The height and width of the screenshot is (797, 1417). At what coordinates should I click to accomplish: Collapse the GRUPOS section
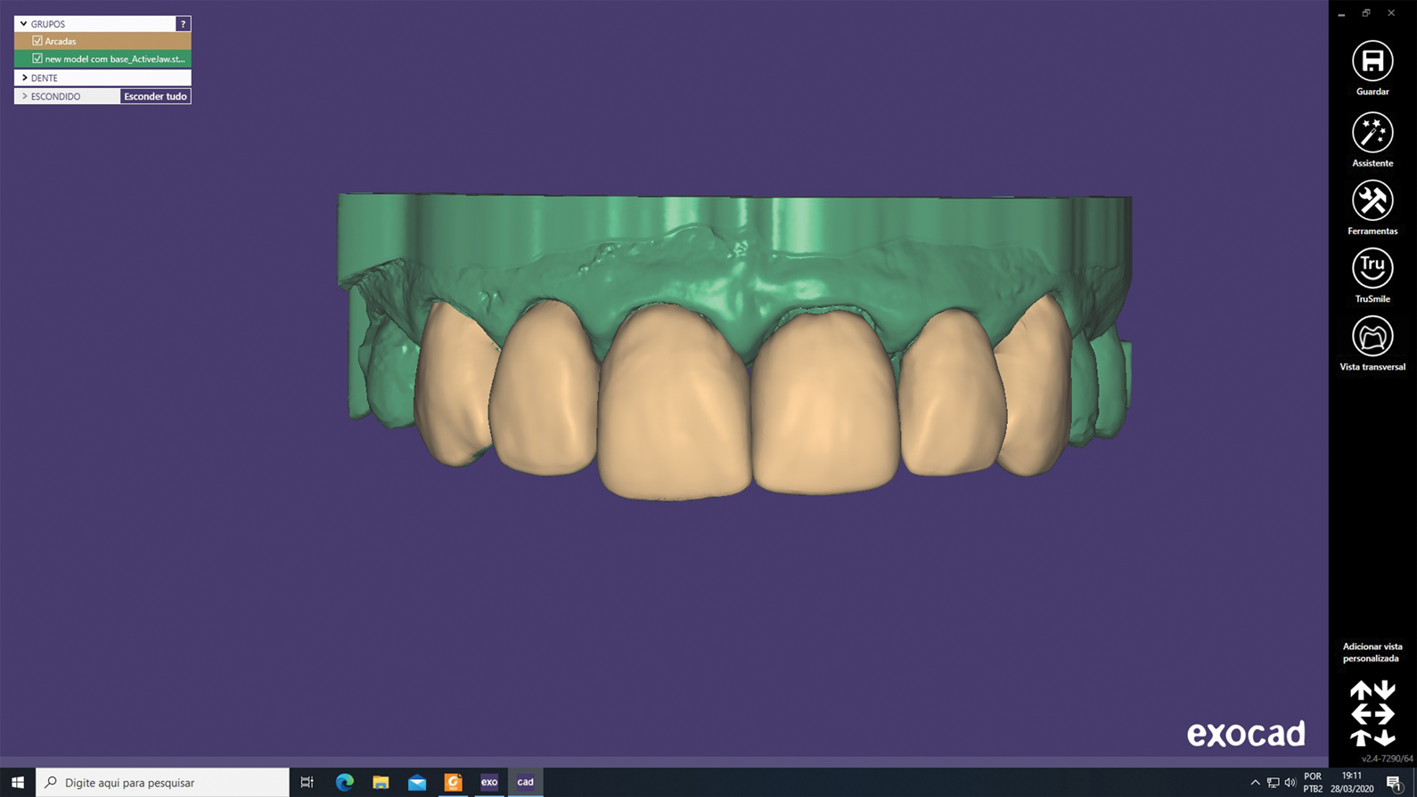coord(24,24)
